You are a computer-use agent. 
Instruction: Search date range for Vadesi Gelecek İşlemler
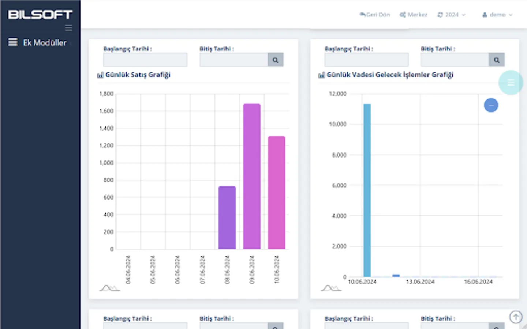click(x=497, y=60)
